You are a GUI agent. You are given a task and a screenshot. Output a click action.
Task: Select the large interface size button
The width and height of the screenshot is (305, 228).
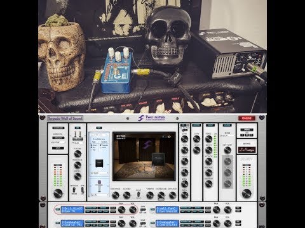pyautogui.click(x=251, y=136)
